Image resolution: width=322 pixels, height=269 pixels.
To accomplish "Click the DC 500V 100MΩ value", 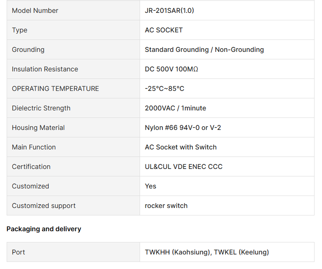I will coord(172,69).
